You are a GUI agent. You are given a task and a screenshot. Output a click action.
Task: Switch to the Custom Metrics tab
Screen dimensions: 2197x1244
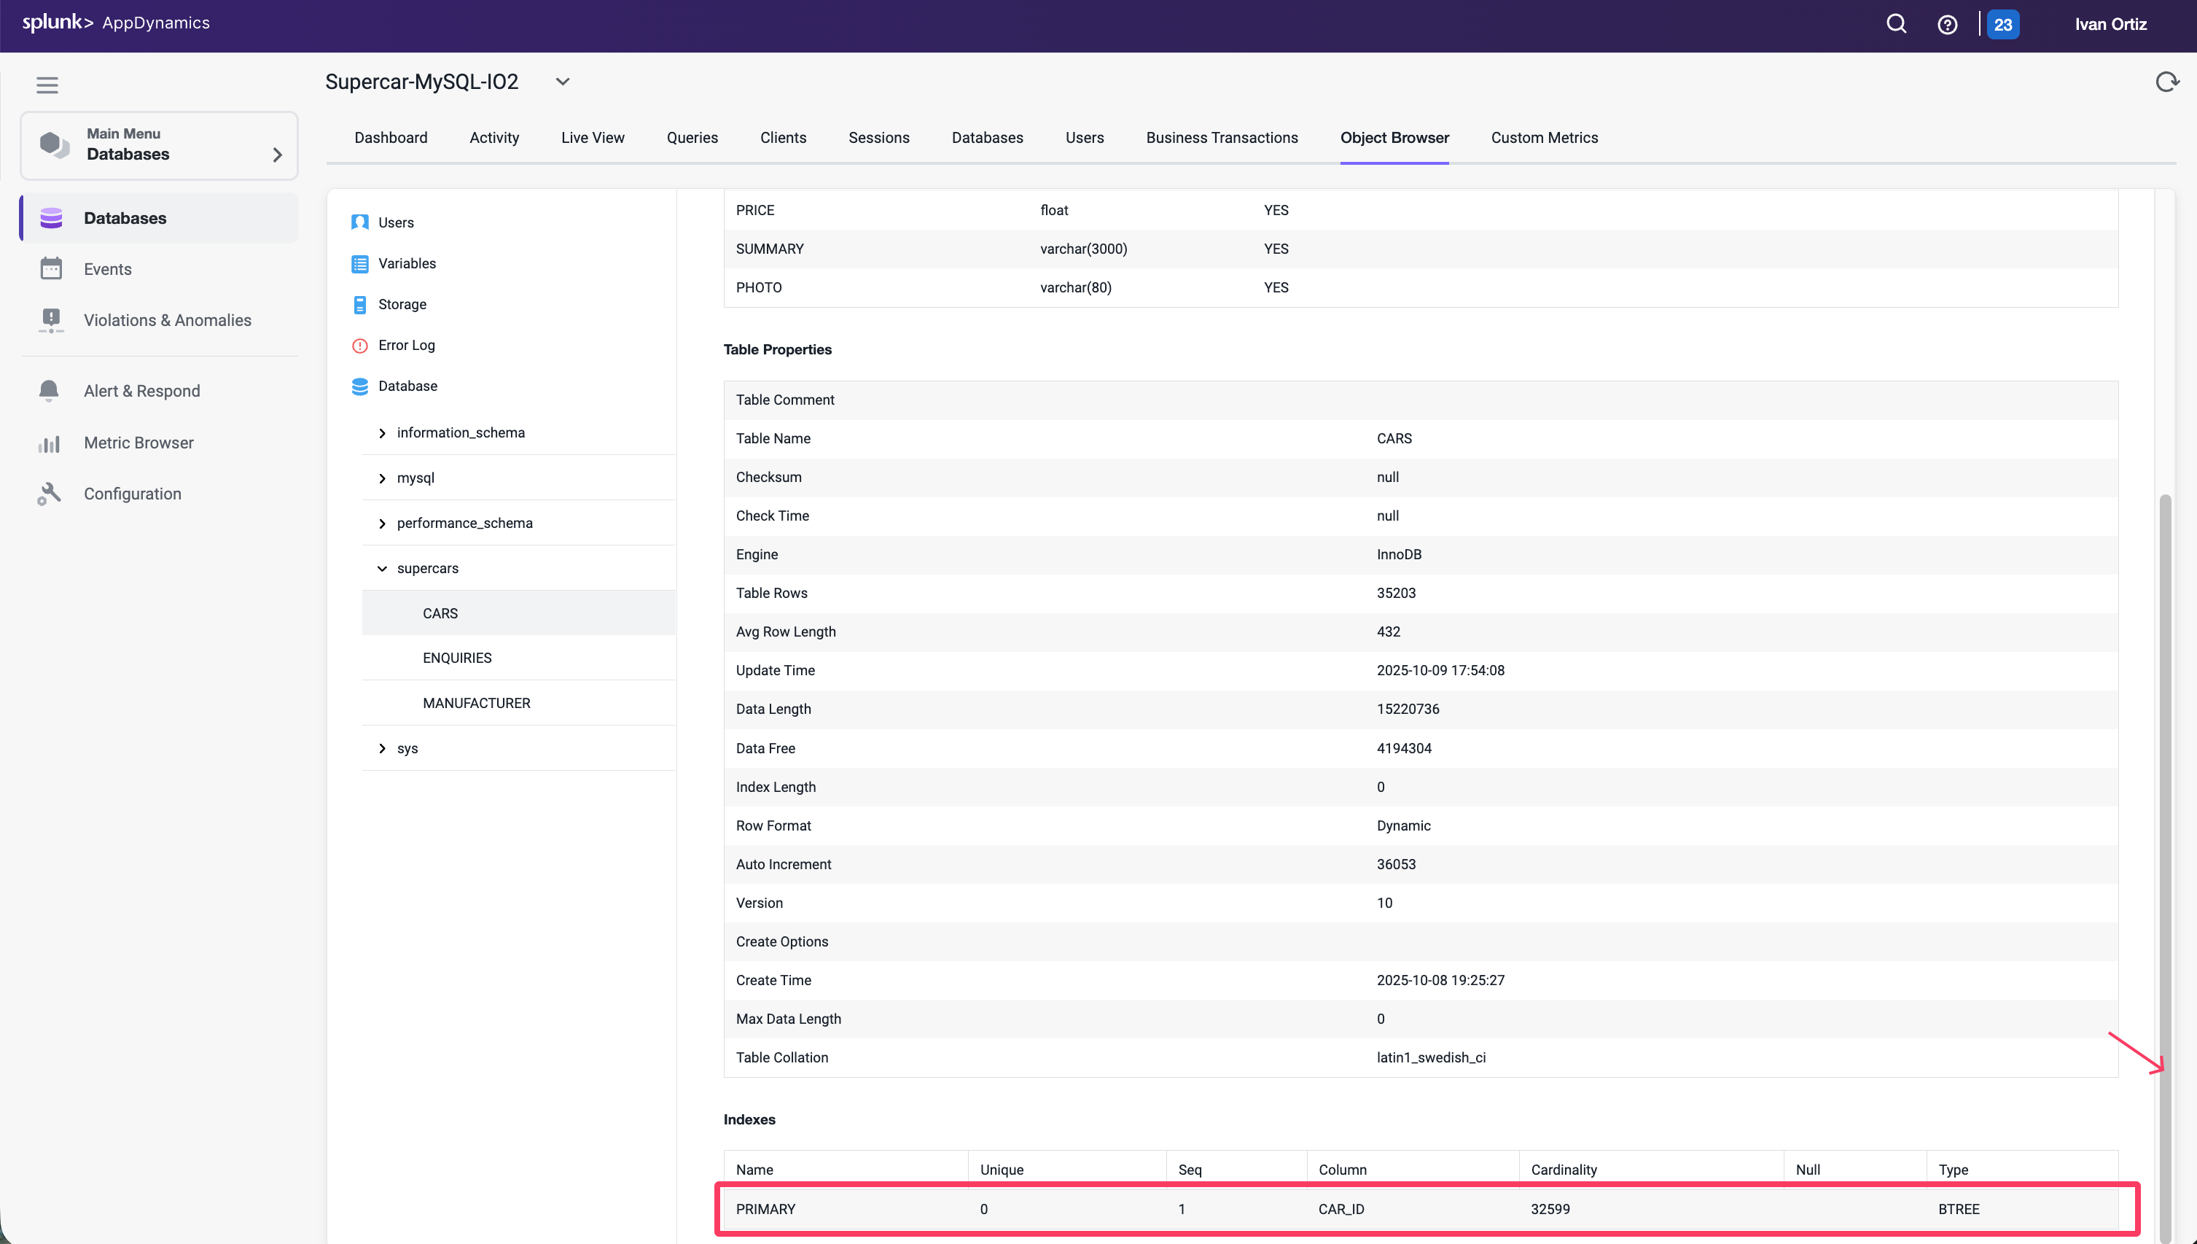[x=1544, y=138]
